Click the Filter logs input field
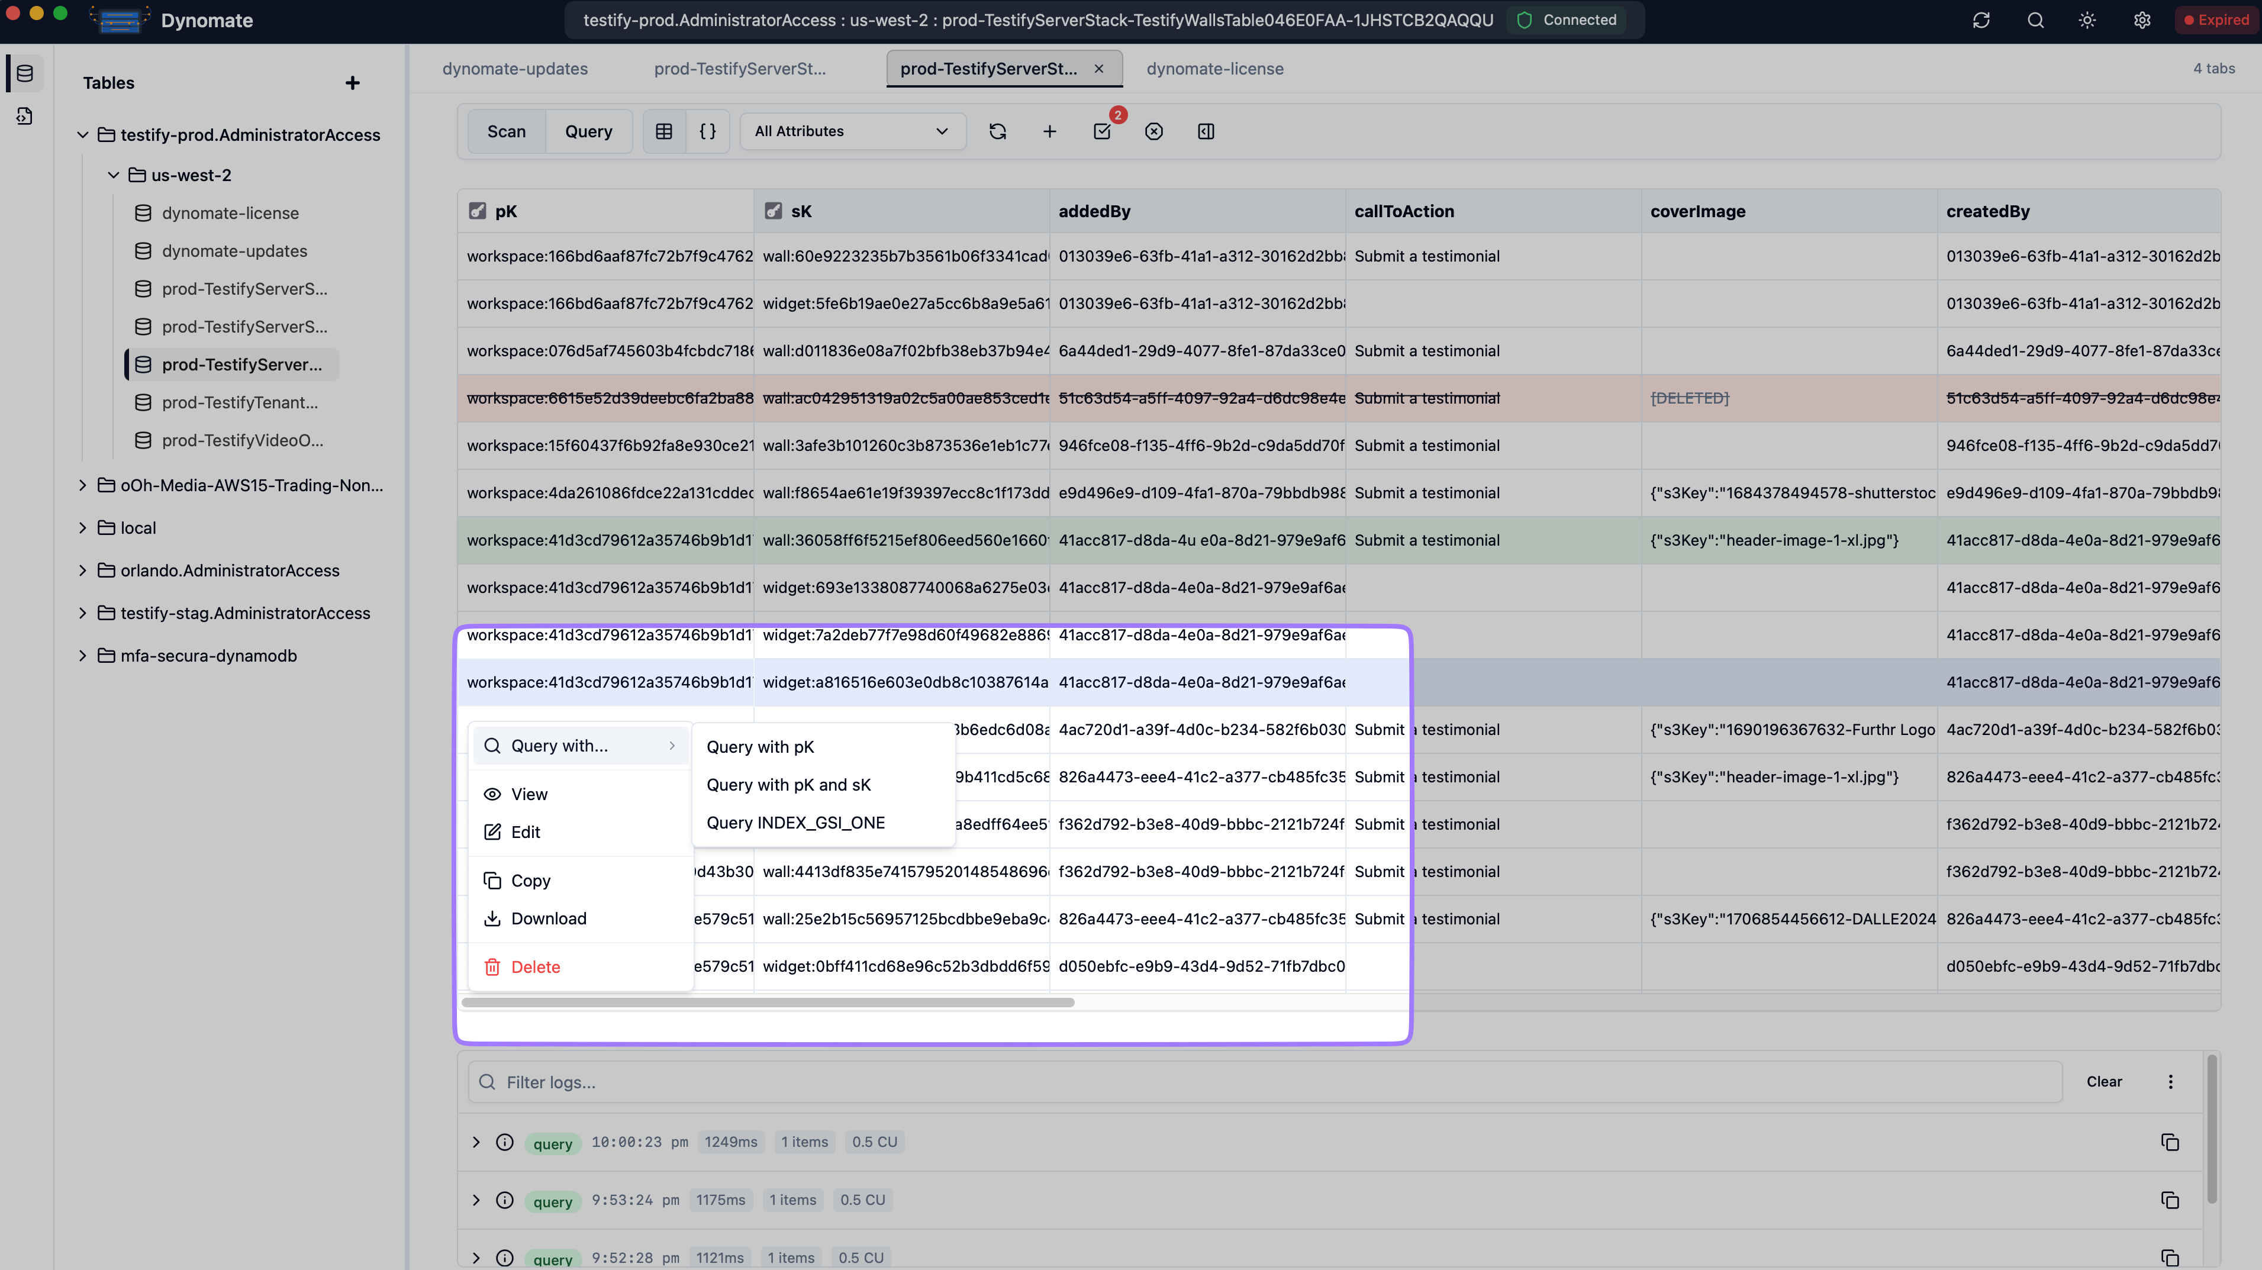Image resolution: width=2262 pixels, height=1270 pixels. coord(1053,1081)
